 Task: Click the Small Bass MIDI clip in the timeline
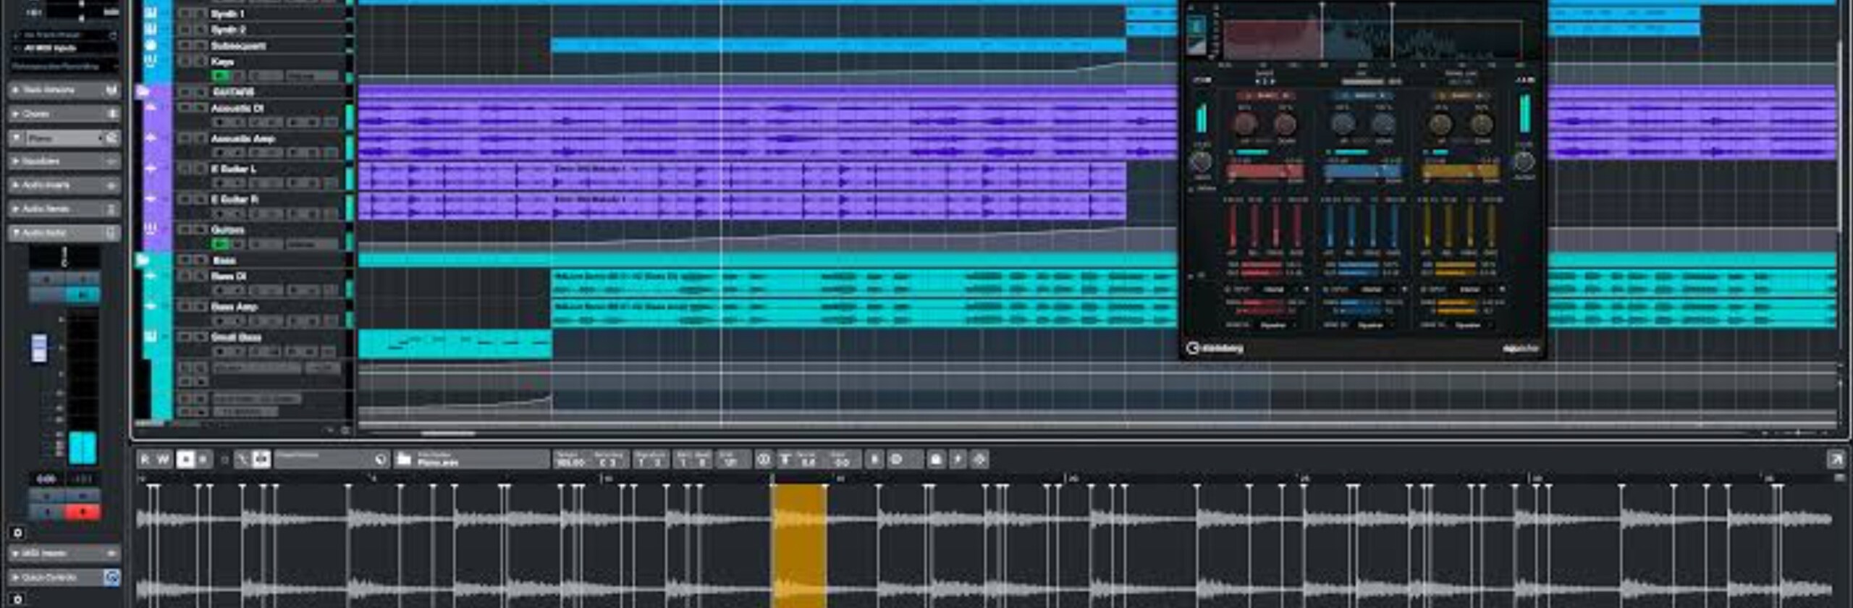(455, 344)
